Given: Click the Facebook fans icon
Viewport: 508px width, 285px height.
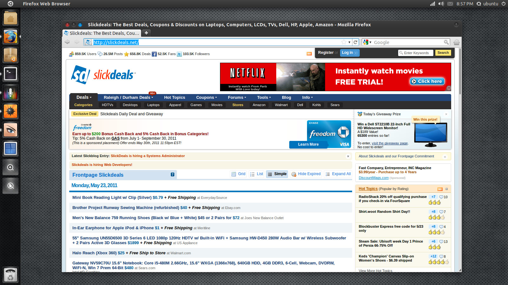Looking at the screenshot, I should click(154, 54).
